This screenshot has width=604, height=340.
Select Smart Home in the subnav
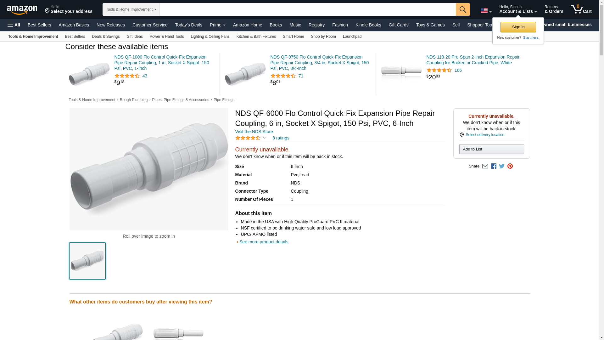click(293, 37)
